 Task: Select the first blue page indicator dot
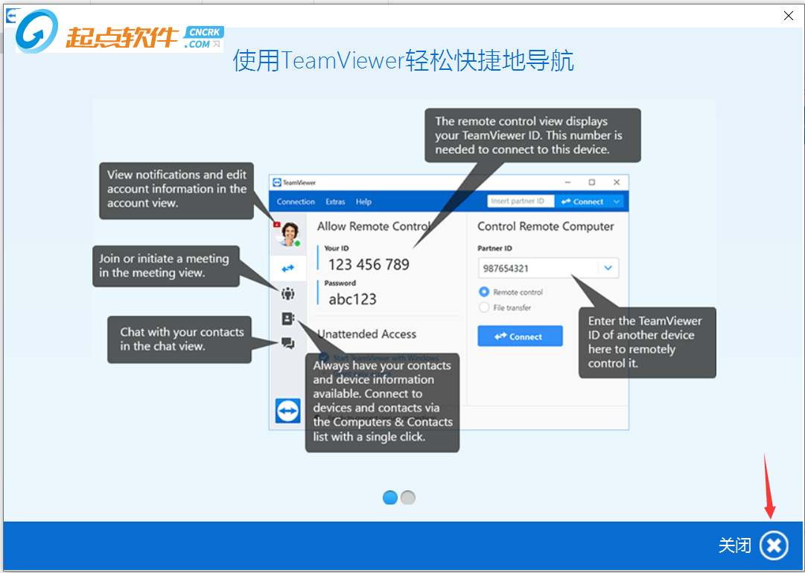(x=390, y=498)
